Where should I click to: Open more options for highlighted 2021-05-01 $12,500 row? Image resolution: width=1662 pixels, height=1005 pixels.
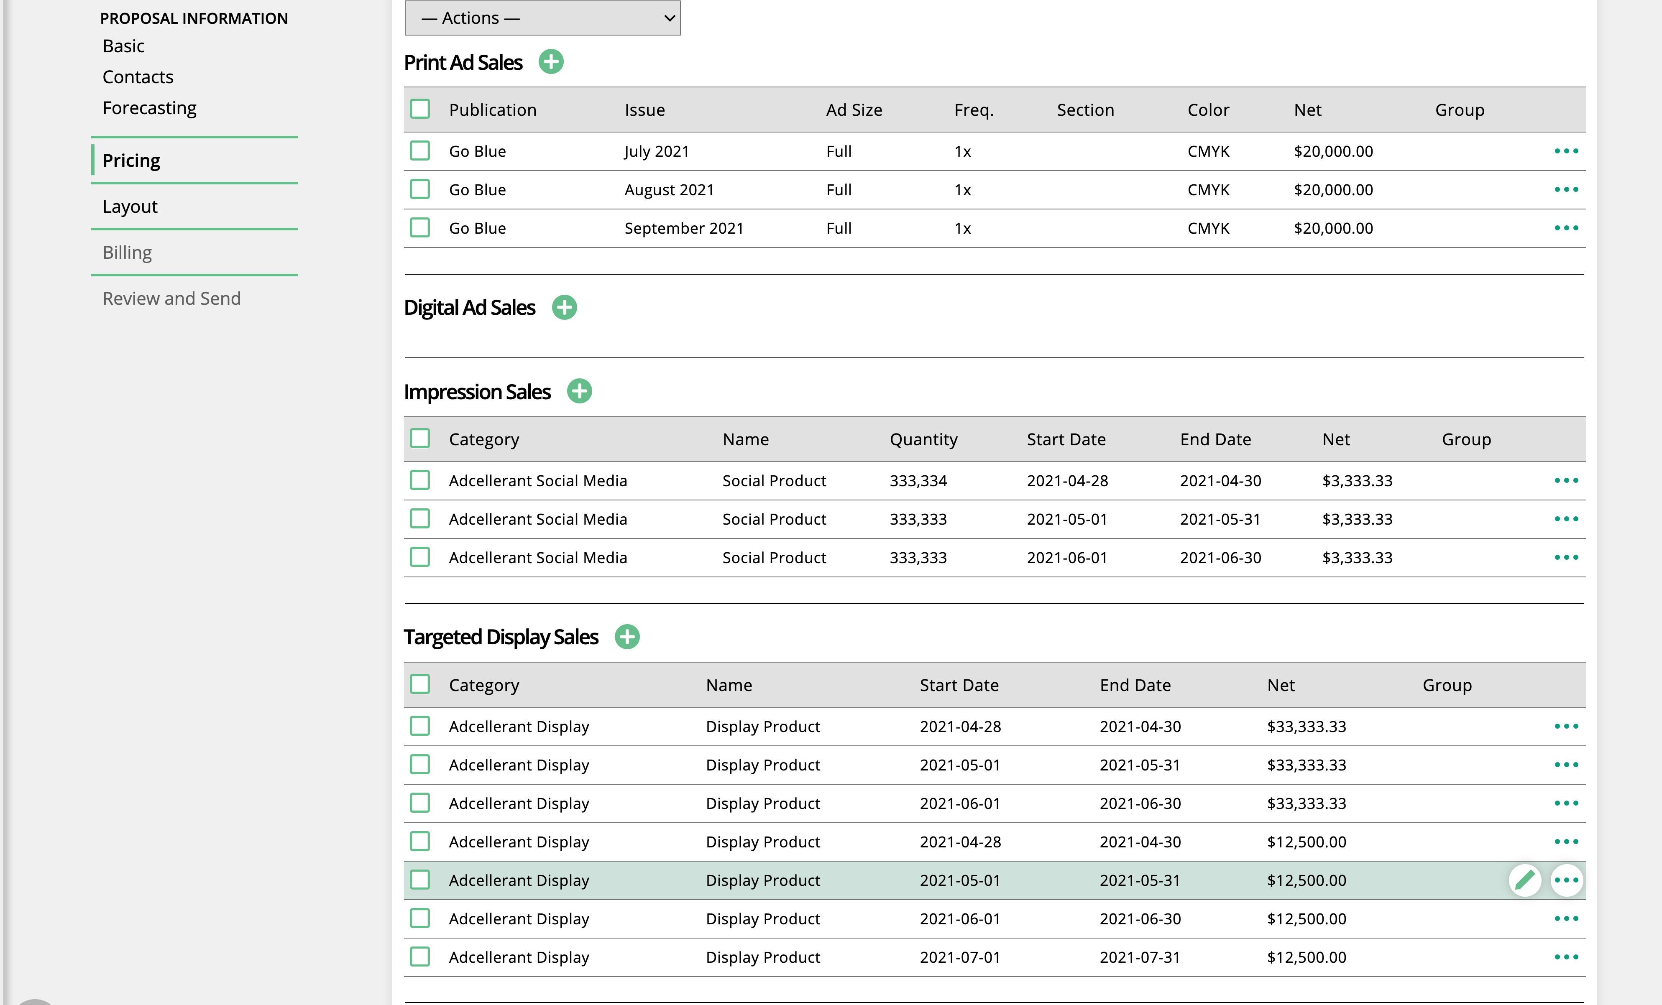coord(1566,880)
